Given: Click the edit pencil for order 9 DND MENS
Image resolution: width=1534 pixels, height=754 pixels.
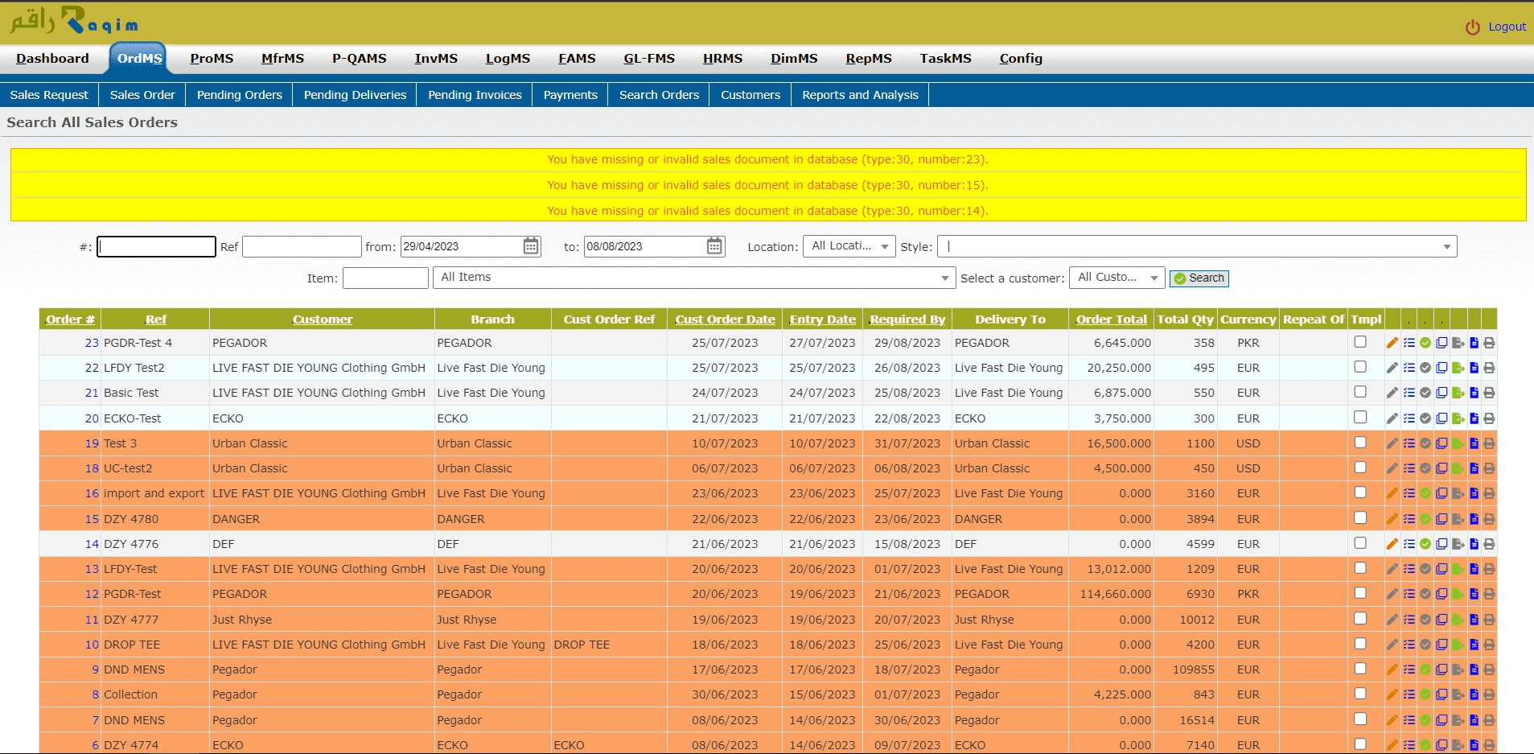Looking at the screenshot, I should pos(1392,670).
